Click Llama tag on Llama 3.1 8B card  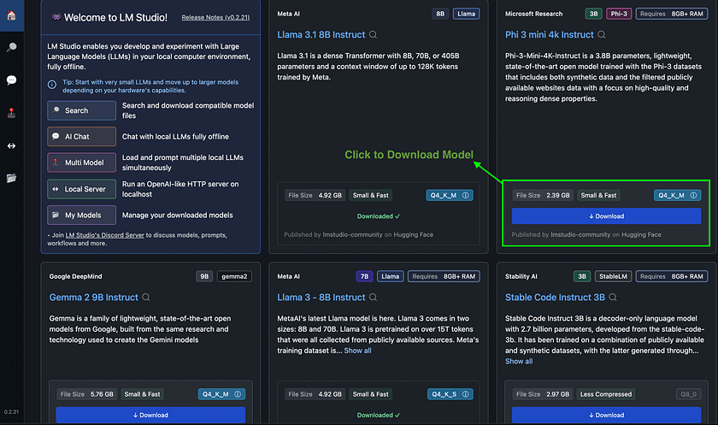pyautogui.click(x=466, y=14)
